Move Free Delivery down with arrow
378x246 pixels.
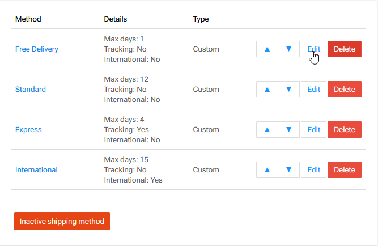(289, 49)
